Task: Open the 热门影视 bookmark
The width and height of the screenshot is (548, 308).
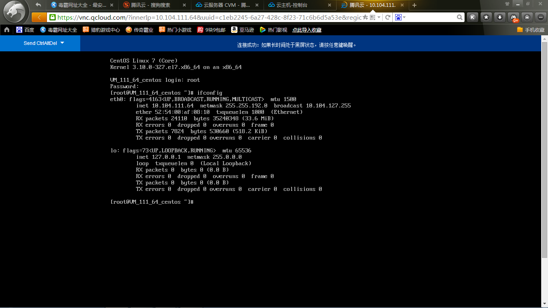Action: click(274, 30)
